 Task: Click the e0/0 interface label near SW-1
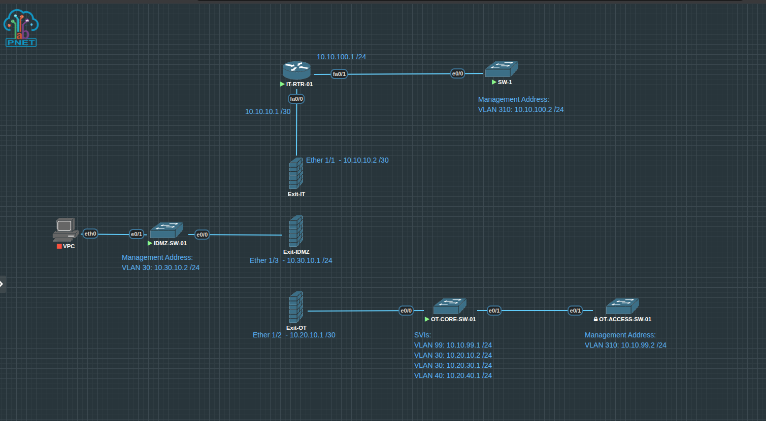(457, 73)
